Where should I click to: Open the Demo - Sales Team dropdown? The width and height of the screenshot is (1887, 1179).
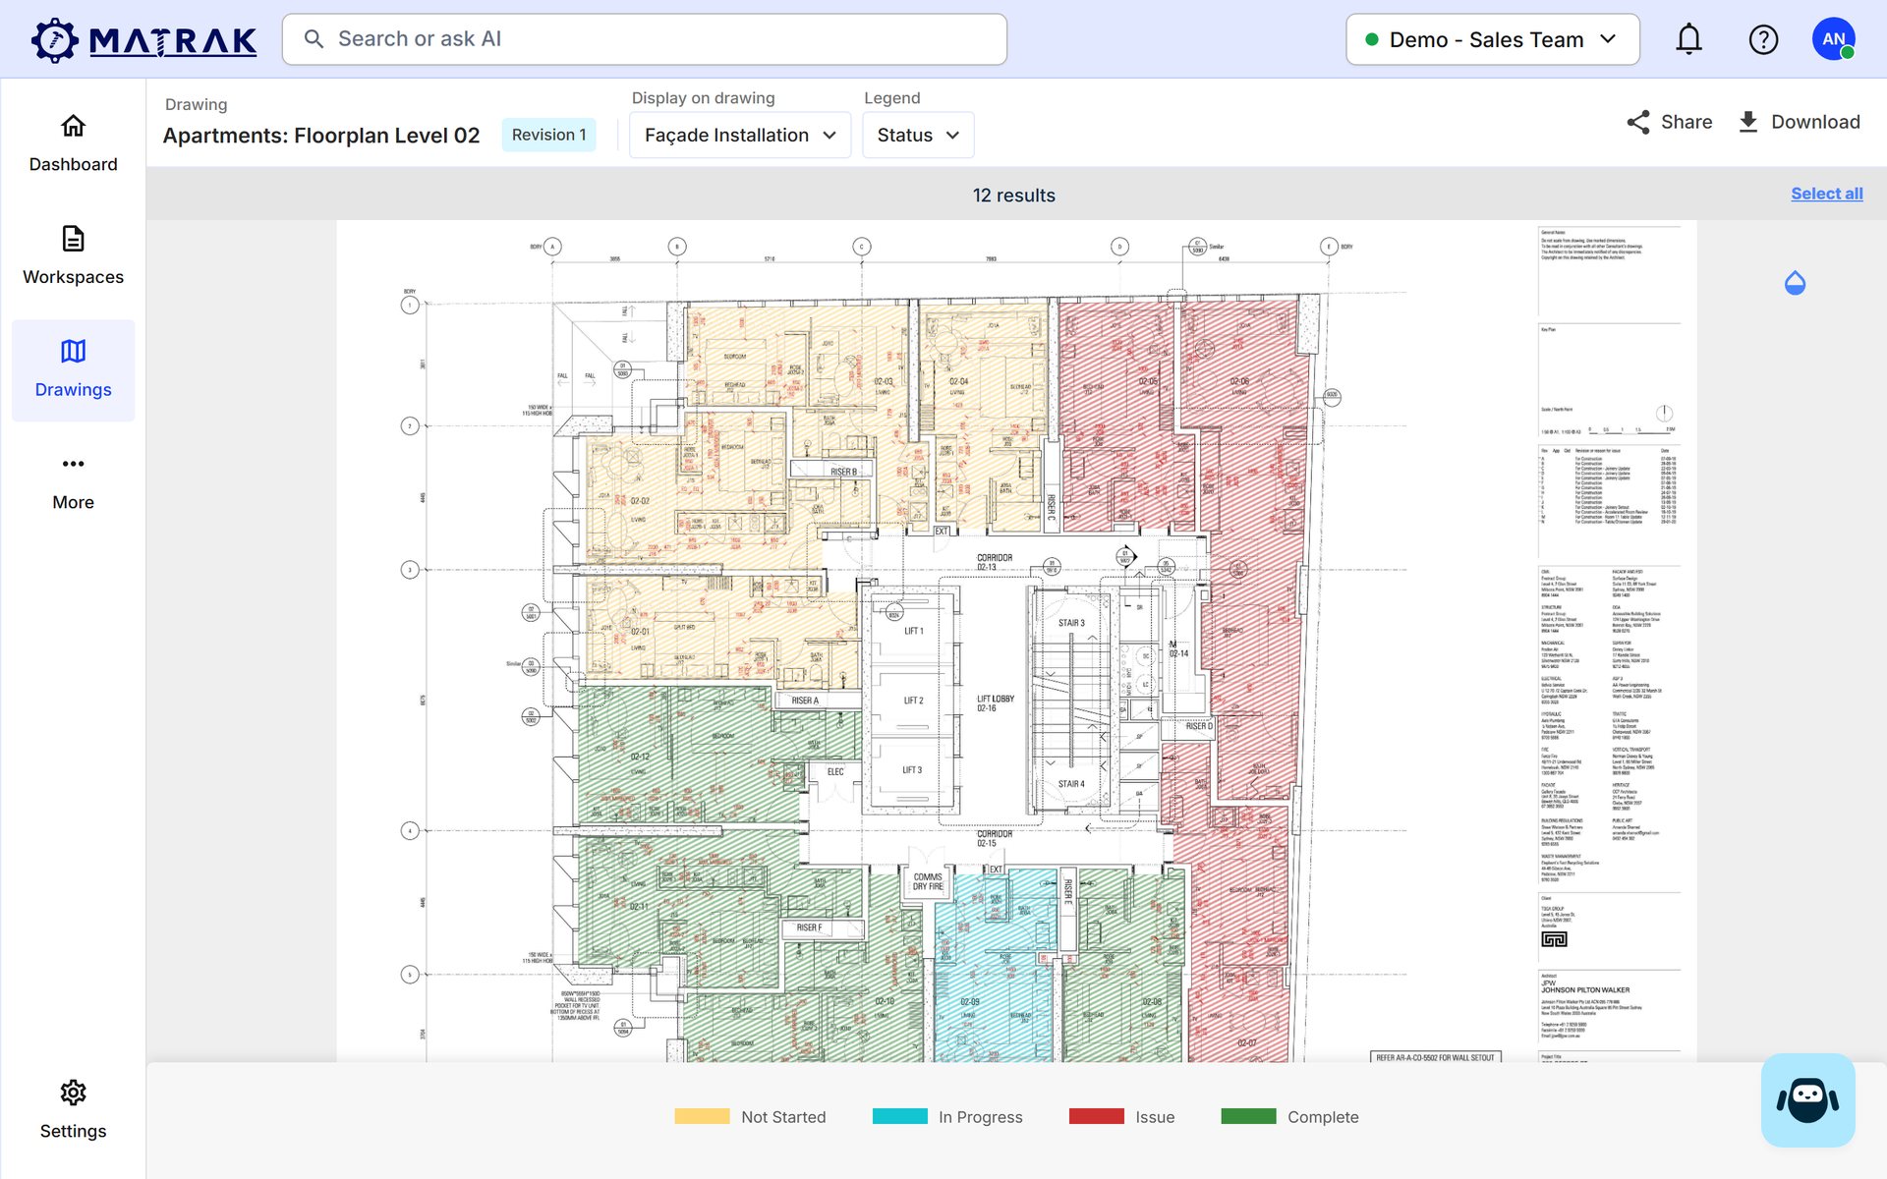click(1492, 39)
